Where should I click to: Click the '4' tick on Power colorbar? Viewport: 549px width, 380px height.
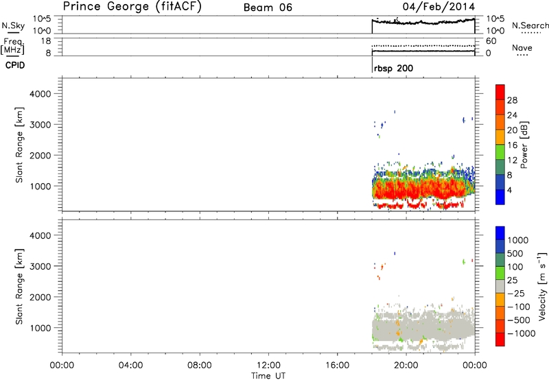(x=509, y=190)
